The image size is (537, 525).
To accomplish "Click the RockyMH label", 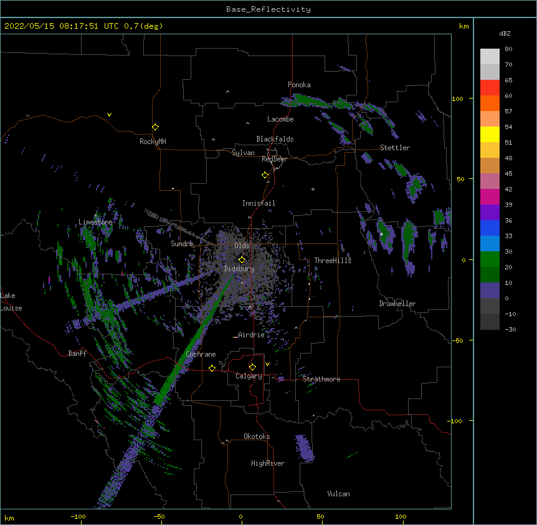I will pyautogui.click(x=153, y=142).
